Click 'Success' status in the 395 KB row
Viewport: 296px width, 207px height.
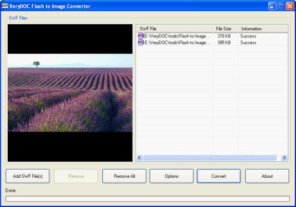248,43
